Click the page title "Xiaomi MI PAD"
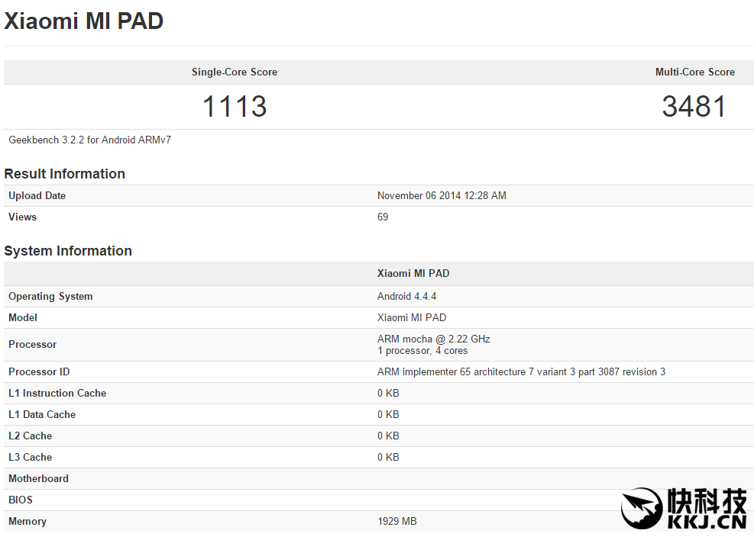Screen dimensions: 754x537 84,21
